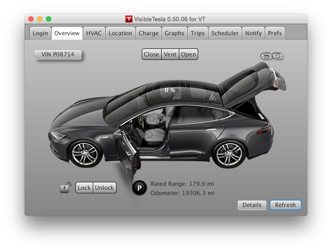The width and height of the screenshot is (332, 251).
Task: Click the Park gear indicator icon
Action: [x=140, y=188]
